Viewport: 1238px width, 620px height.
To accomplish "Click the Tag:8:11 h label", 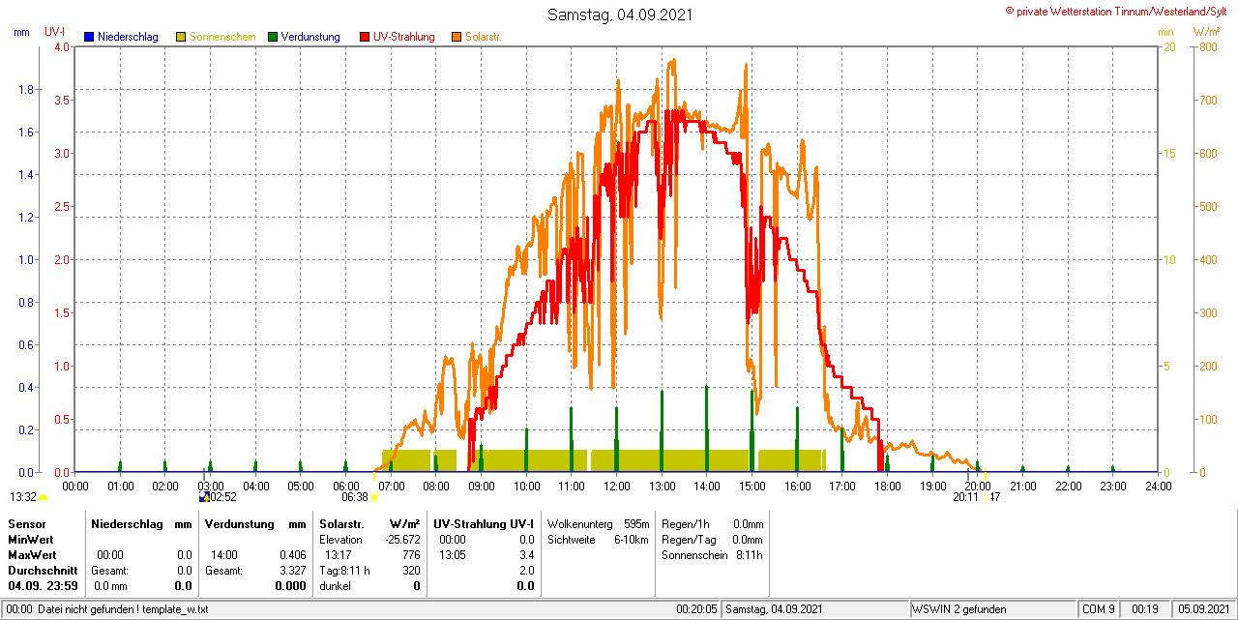I will 345,571.
